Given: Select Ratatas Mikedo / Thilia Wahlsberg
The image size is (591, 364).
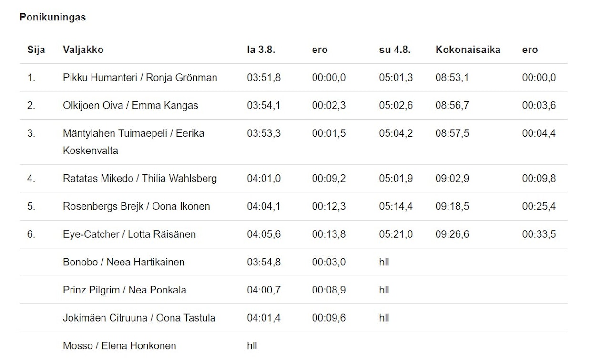Looking at the screenshot, I should (x=140, y=179).
